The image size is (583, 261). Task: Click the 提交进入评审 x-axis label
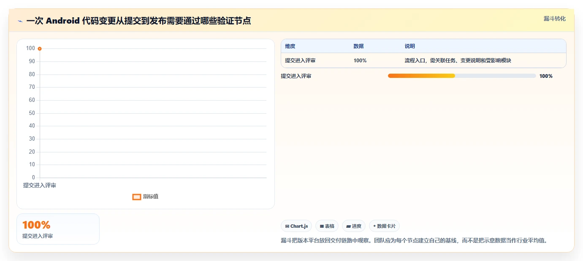coord(39,185)
